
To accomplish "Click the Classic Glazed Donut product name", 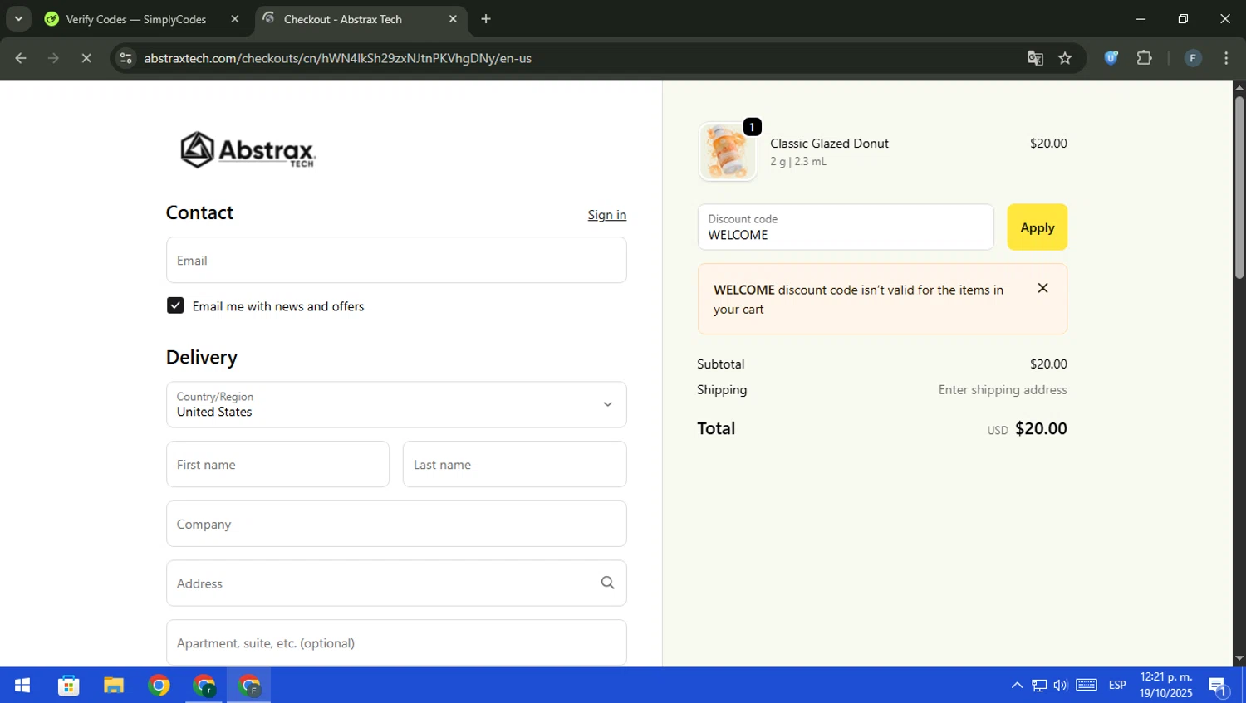I will (829, 144).
